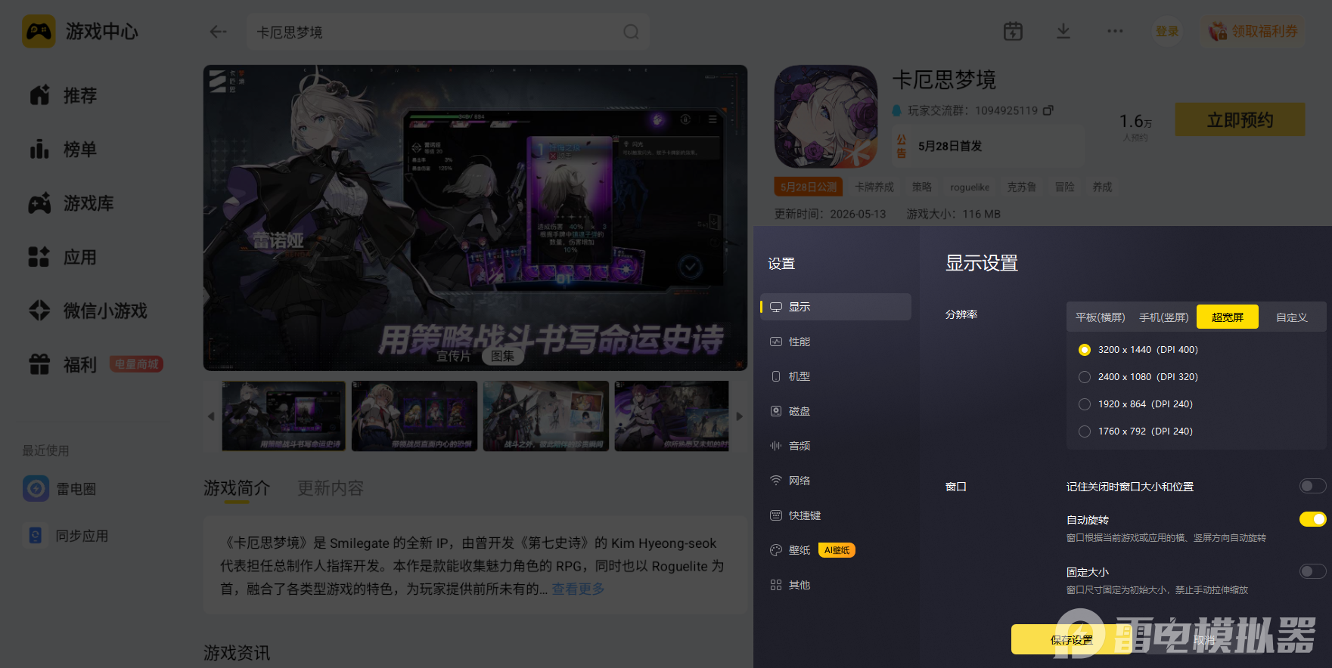Viewport: 1332px width, 668px height.
Task: Select the 其他 settings category
Action: coord(836,585)
